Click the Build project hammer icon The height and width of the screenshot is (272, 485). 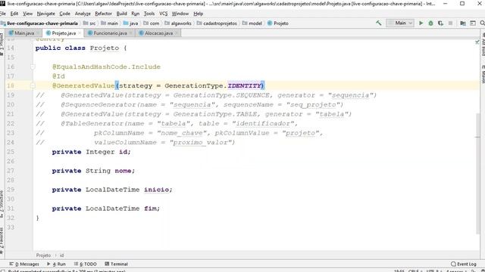point(378,23)
